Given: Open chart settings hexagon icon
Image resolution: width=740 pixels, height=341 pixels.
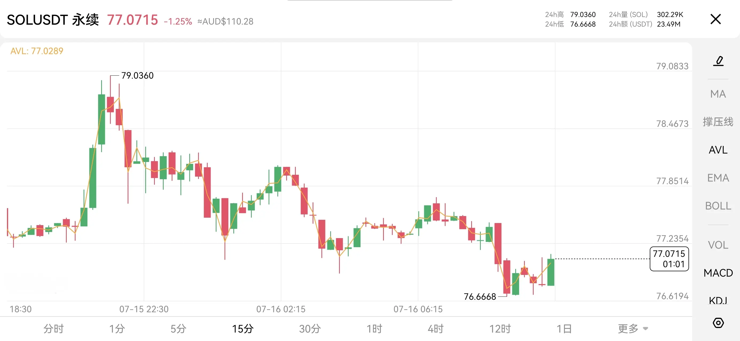Looking at the screenshot, I should click(718, 323).
